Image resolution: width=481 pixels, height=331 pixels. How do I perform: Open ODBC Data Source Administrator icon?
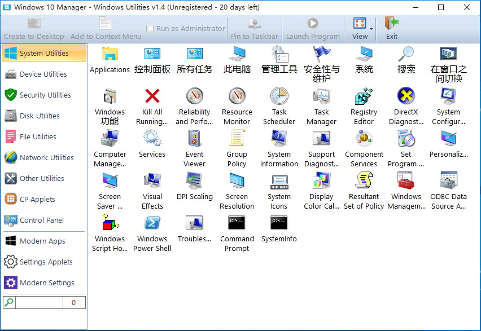tap(448, 180)
